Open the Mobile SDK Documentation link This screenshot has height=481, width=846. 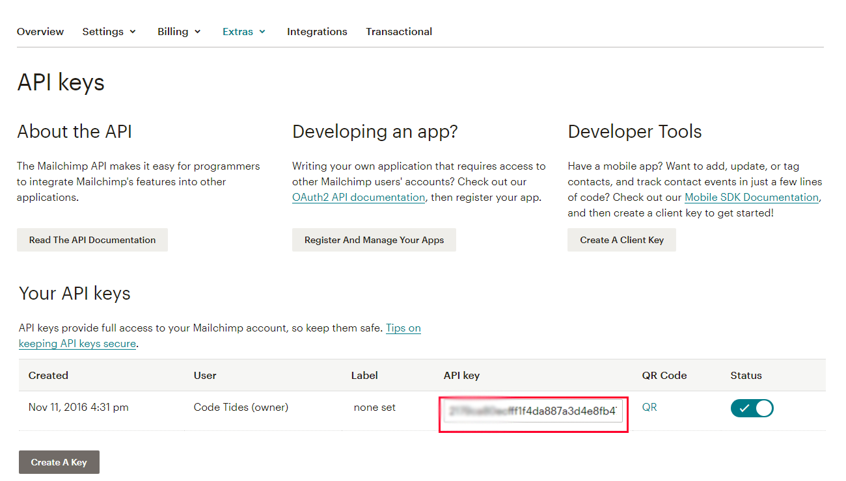tap(752, 197)
